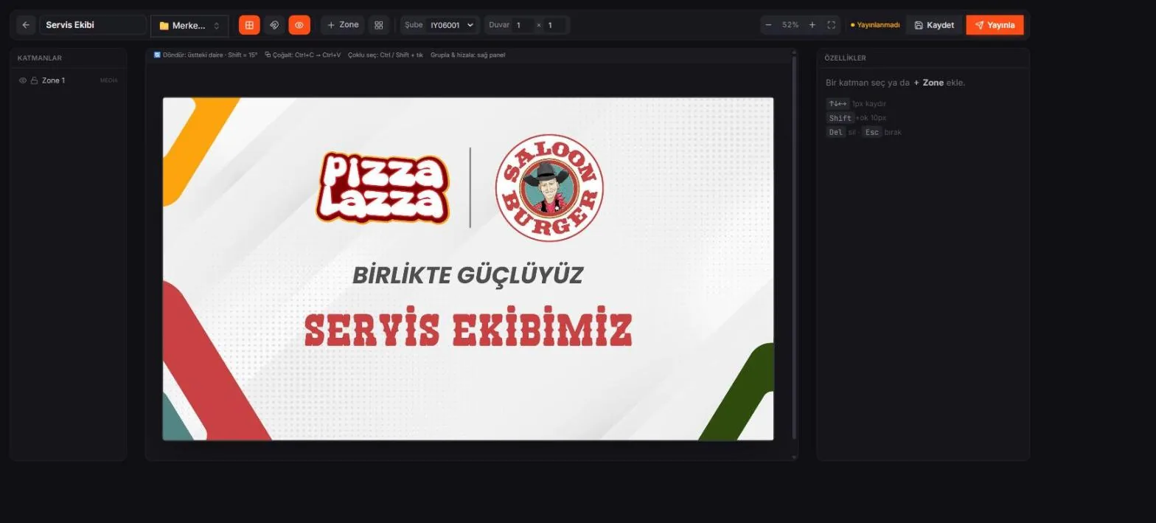Click the 52% zoom level value
Image resolution: width=1156 pixels, height=523 pixels.
tap(790, 25)
